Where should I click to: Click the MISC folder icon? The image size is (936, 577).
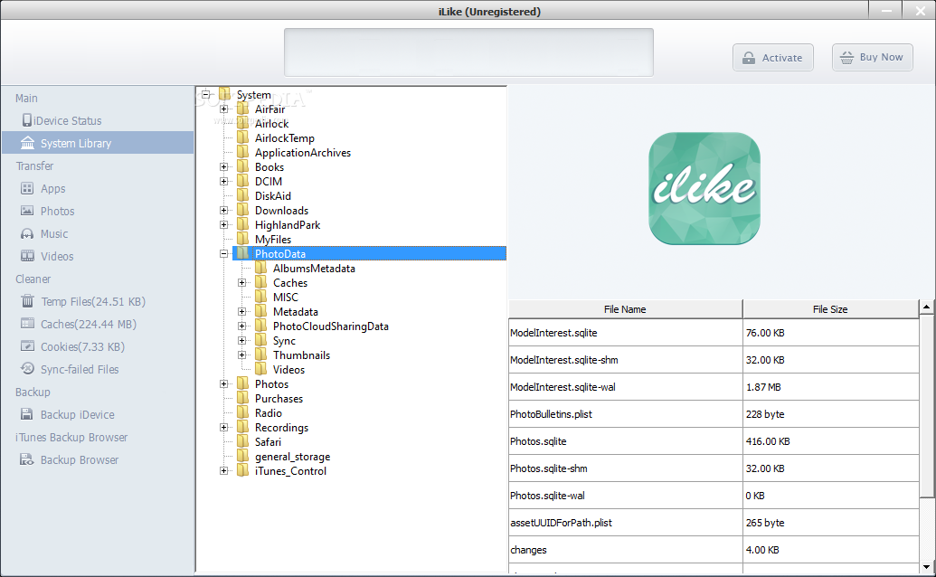260,297
